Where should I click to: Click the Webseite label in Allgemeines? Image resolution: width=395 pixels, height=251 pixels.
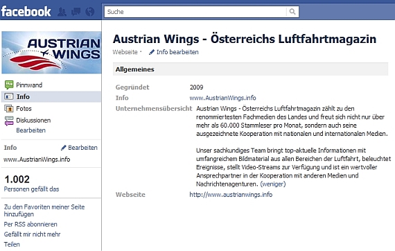(x=130, y=195)
